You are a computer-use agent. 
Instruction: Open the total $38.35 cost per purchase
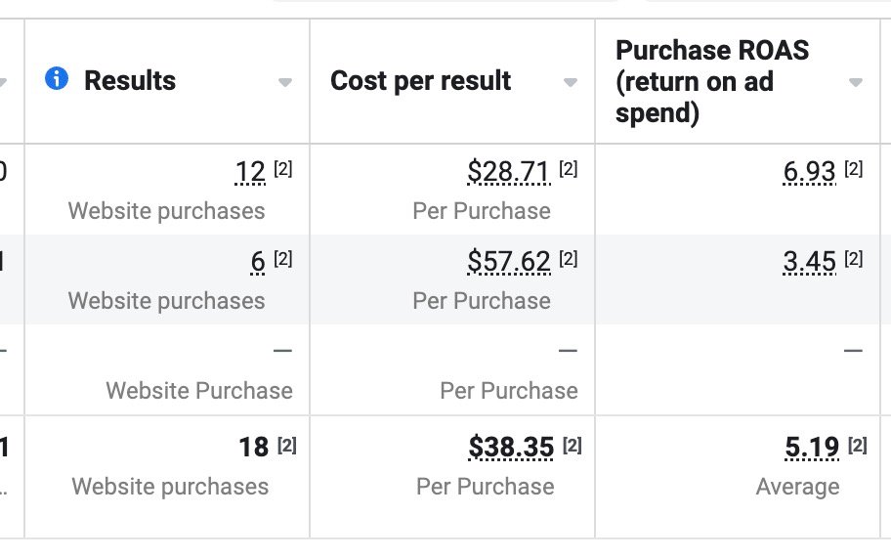[x=511, y=448]
